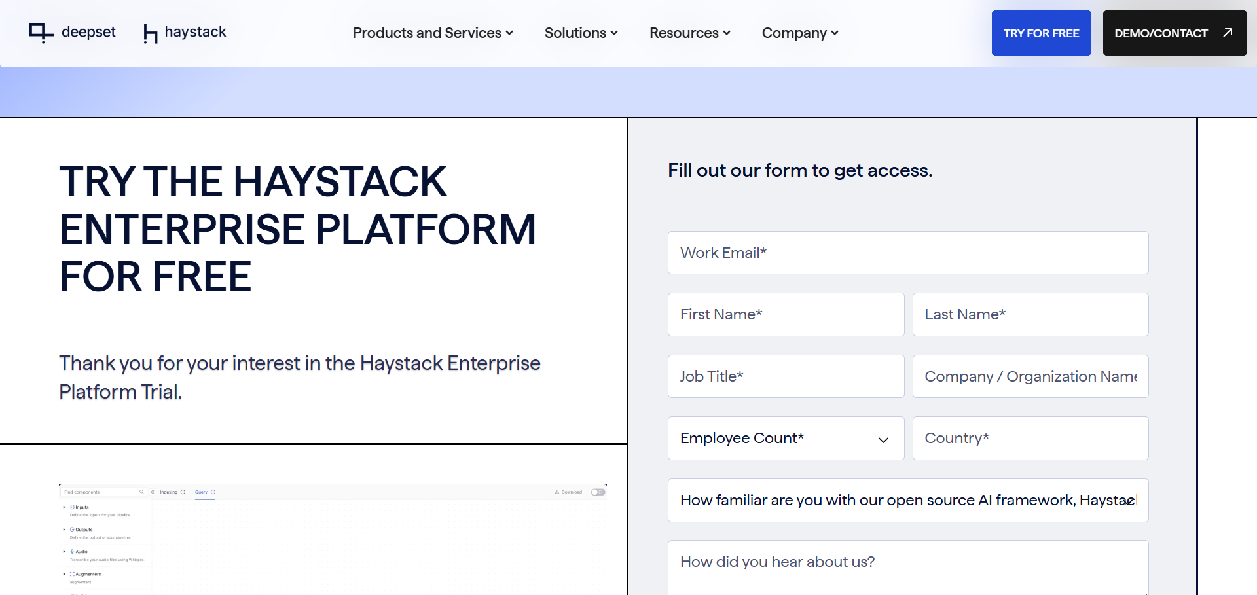The width and height of the screenshot is (1257, 595).
Task: Click the arrow icon on the DEMO/CONTACT button
Action: (x=1228, y=33)
